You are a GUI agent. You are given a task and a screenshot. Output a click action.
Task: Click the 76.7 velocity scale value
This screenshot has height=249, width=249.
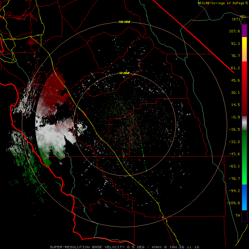pos(235,56)
